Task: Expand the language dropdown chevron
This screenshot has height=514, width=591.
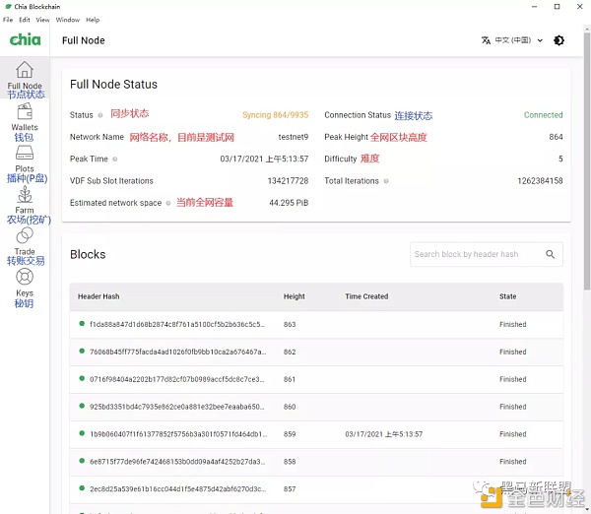Action: click(x=540, y=40)
